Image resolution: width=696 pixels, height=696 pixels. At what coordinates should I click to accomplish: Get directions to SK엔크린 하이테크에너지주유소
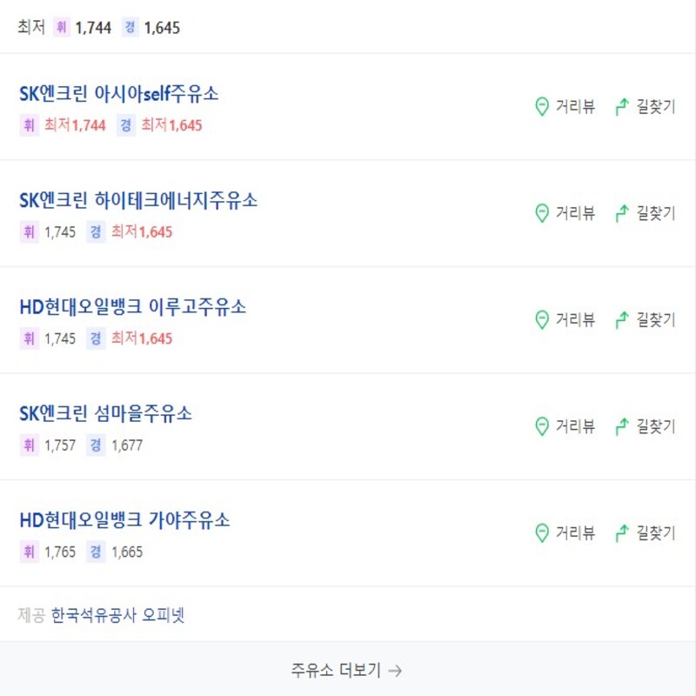644,213
